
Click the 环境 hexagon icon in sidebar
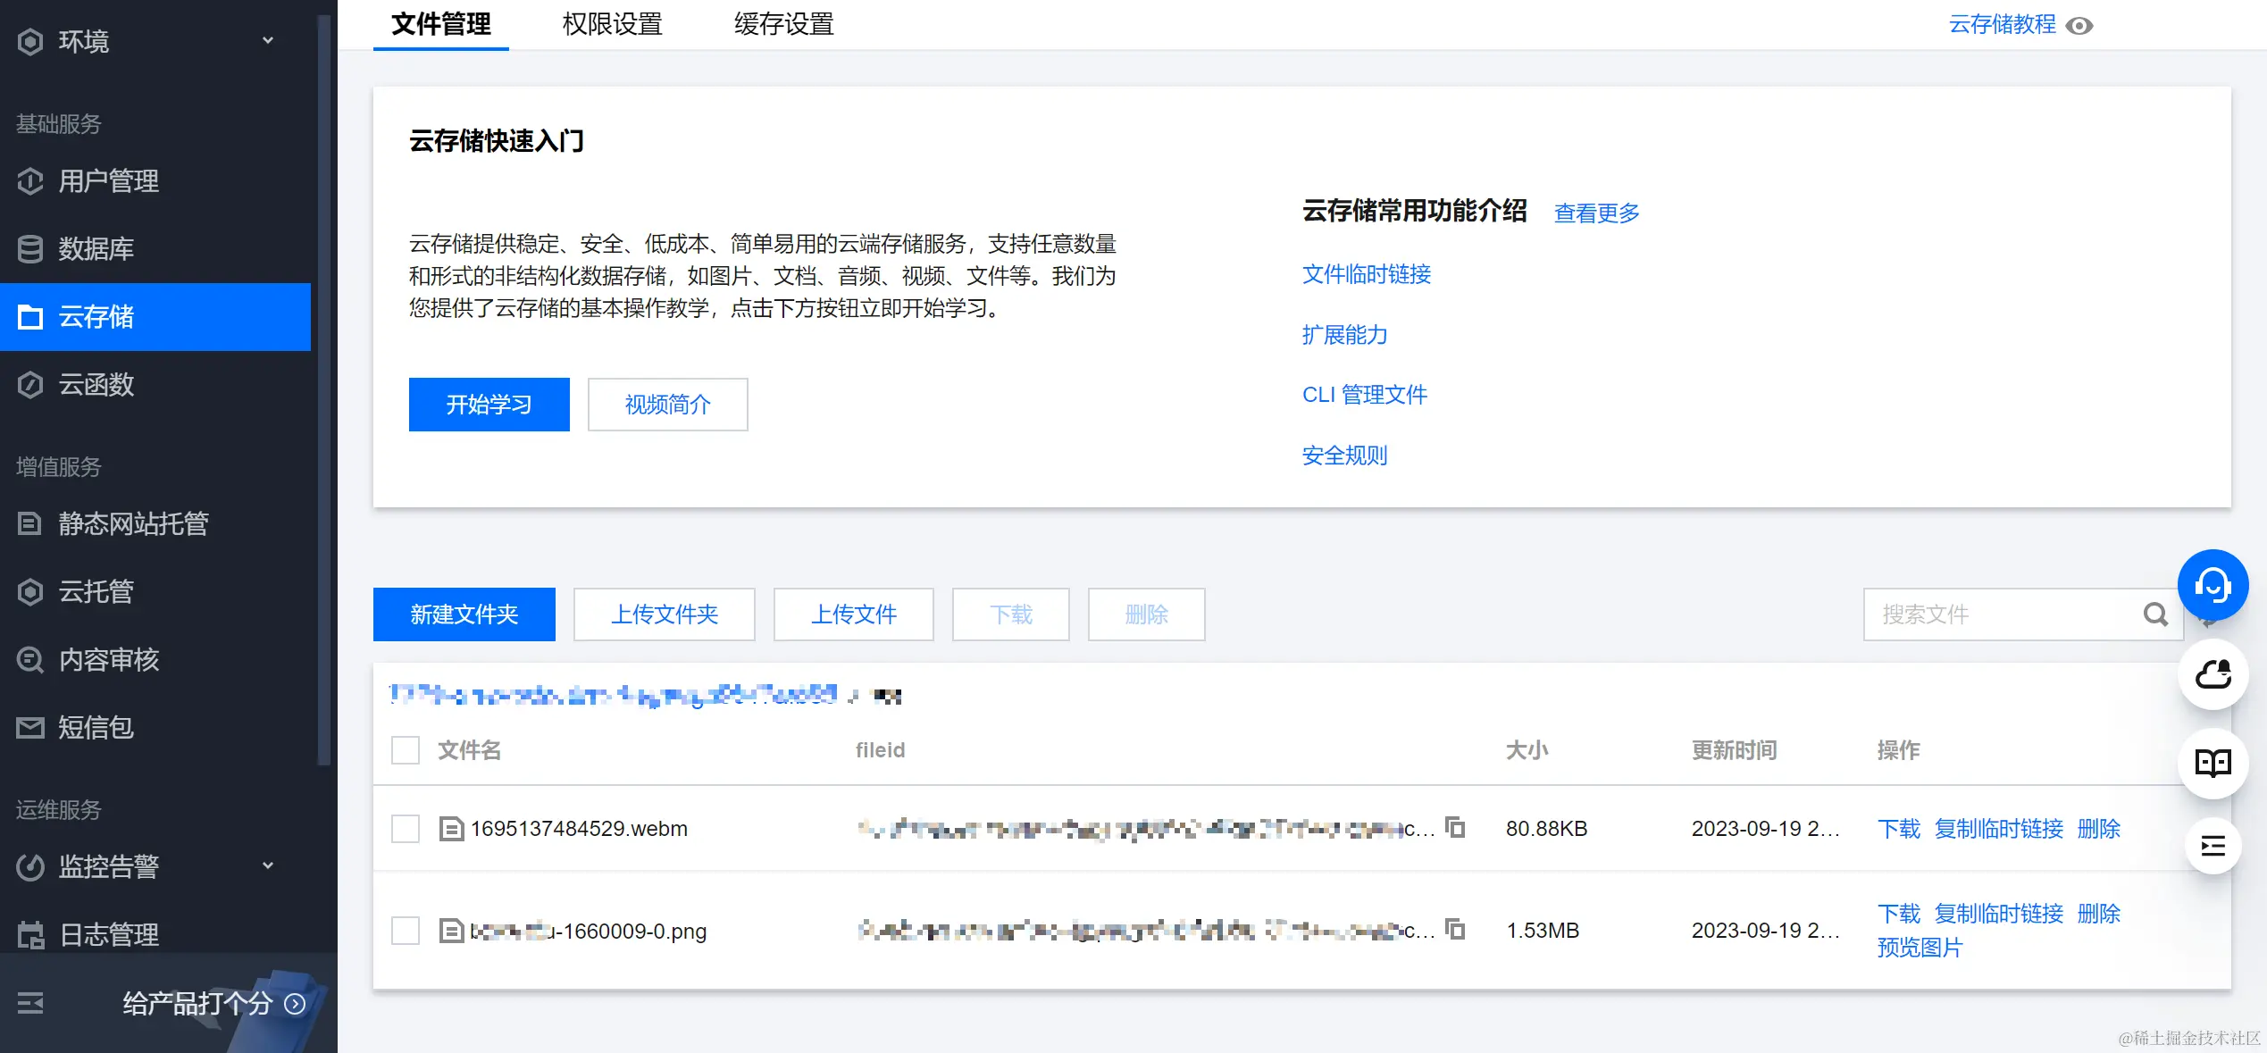[30, 41]
